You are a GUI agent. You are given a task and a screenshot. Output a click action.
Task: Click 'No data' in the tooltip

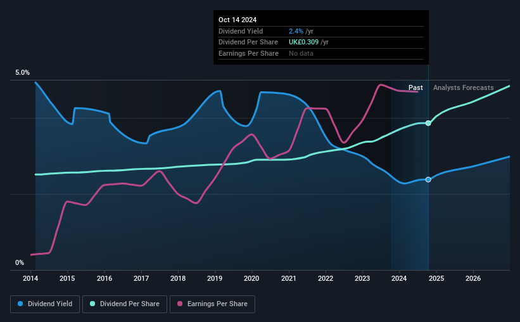pos(301,53)
